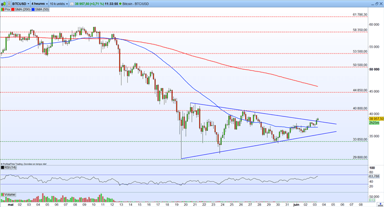Click the candle countdown tag 2h25m
Viewport: 384px width, 207px height.
tap(374, 123)
